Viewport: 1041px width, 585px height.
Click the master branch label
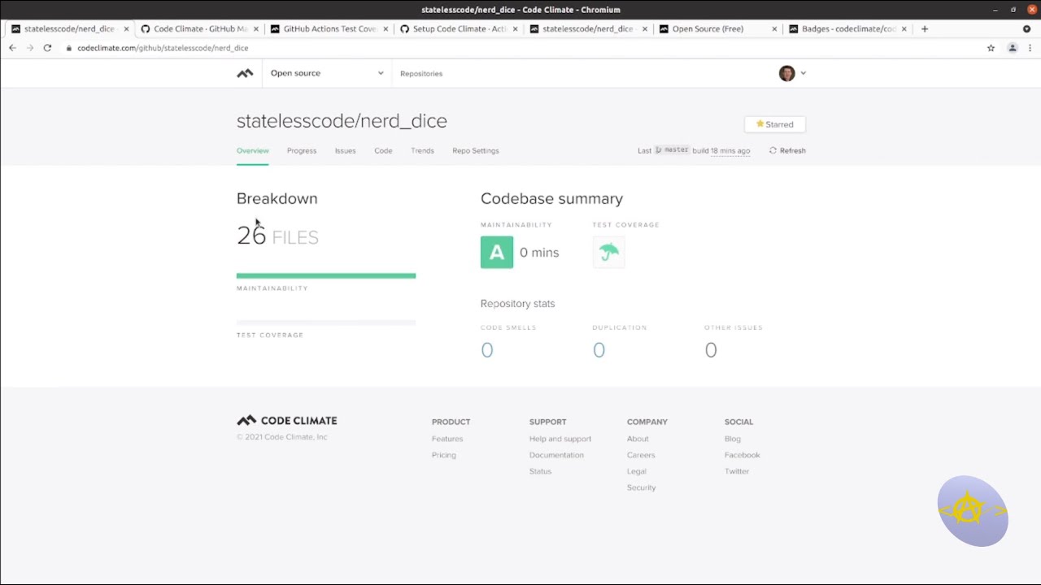(672, 150)
